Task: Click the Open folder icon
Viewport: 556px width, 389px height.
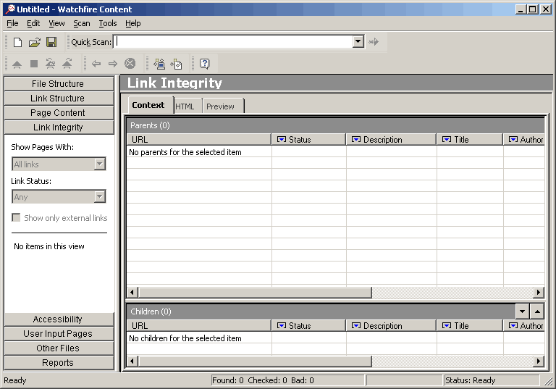Action: [35, 42]
